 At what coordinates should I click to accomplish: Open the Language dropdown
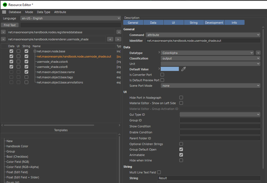pos(70,18)
